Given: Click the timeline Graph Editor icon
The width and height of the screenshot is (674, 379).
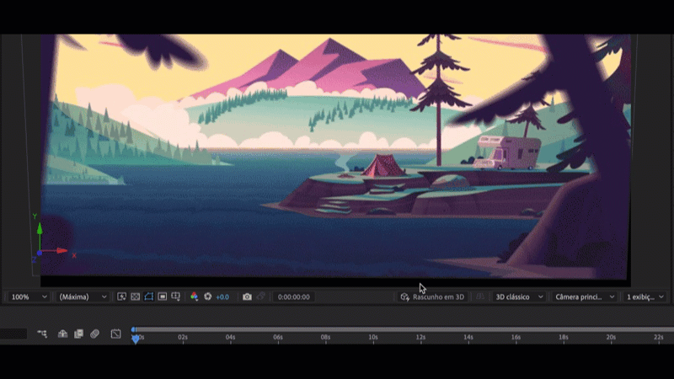Looking at the screenshot, I should 115,334.
